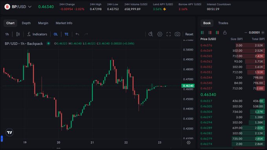Select ask price 0.46376

coord(206,45)
